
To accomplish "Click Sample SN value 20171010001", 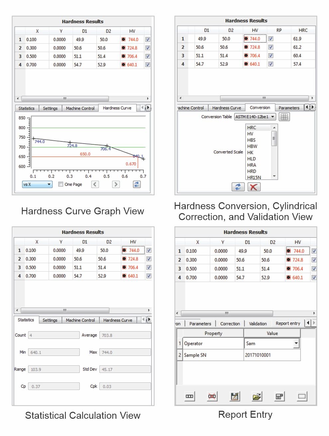I will point(272,355).
